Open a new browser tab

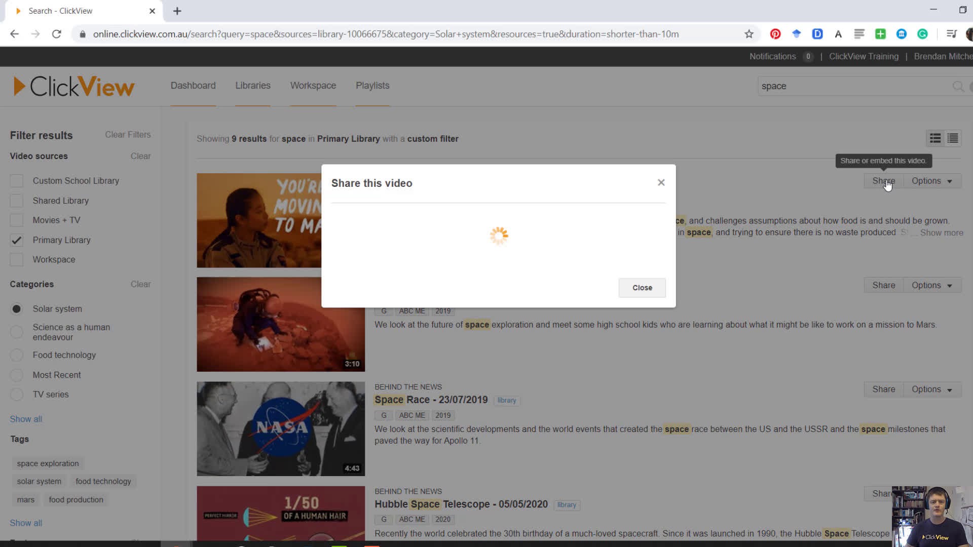coord(177,11)
